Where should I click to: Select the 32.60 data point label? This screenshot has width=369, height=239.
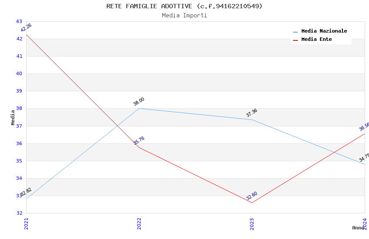tap(252, 196)
